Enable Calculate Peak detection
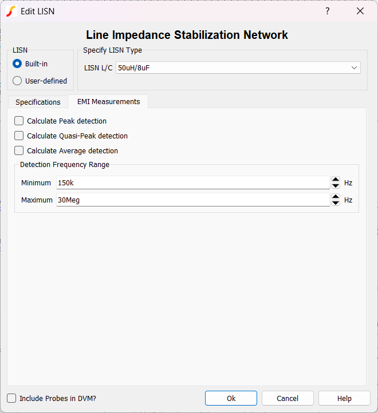378x413 pixels. [x=19, y=121]
